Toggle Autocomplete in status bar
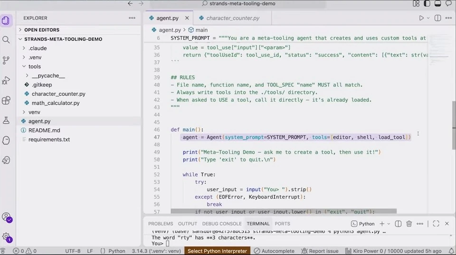This screenshot has height=255, width=456. [274, 251]
